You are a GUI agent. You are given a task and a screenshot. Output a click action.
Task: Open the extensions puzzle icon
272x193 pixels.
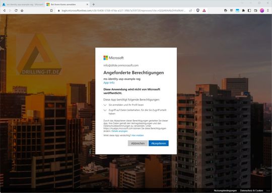point(243,11)
